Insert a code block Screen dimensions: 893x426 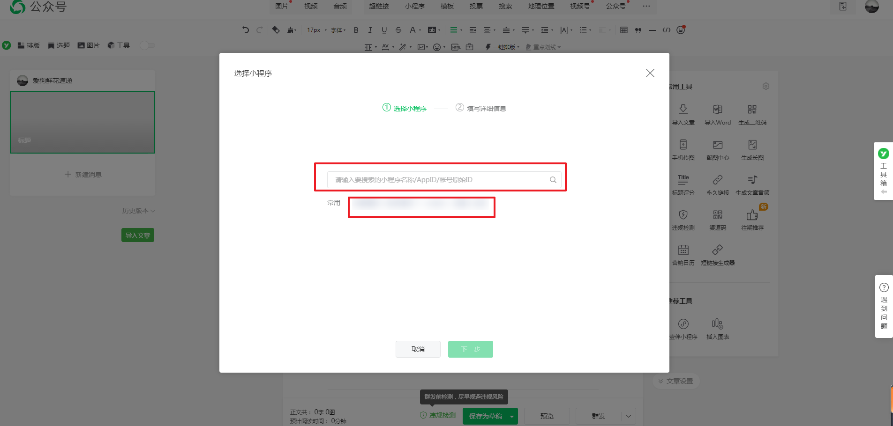666,30
